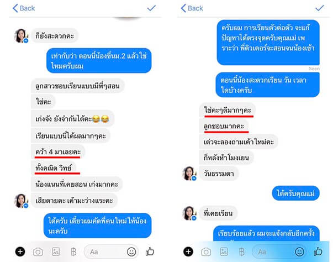
Task: Tap the plus button in right chat
Action: 188,252
